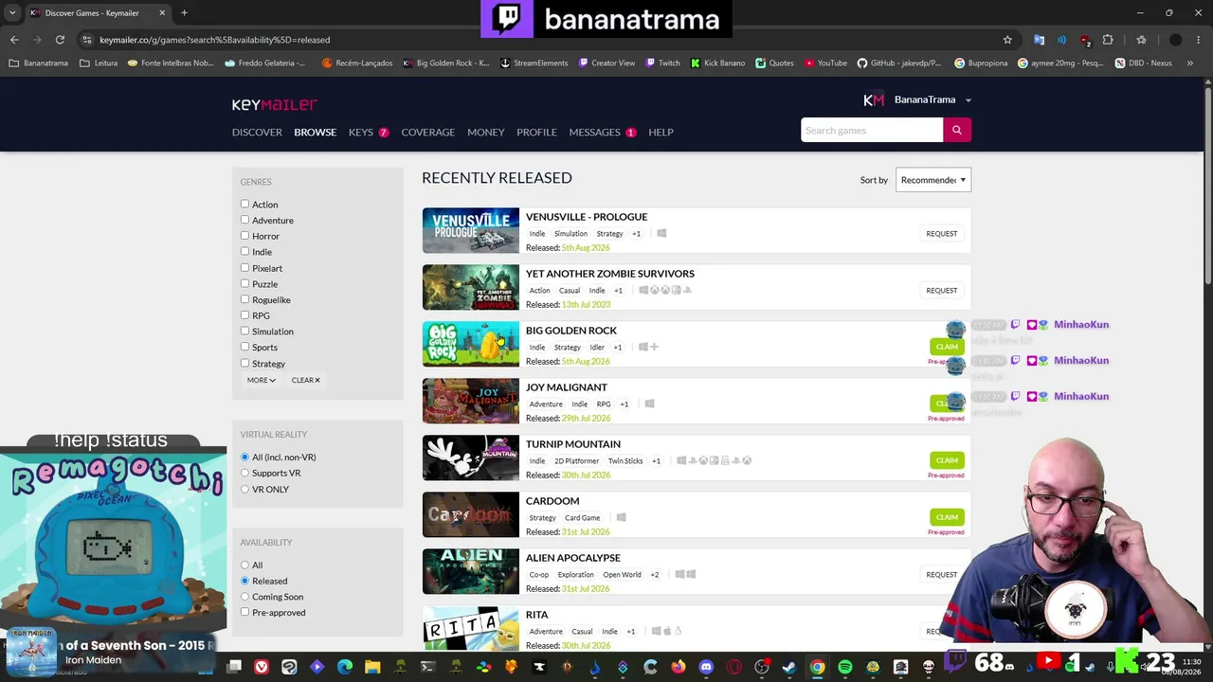
Task: Open the Sort by dropdown
Action: coord(933,180)
